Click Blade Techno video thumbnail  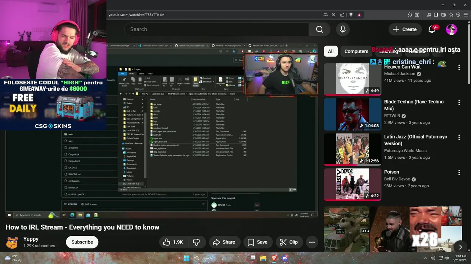(353, 114)
